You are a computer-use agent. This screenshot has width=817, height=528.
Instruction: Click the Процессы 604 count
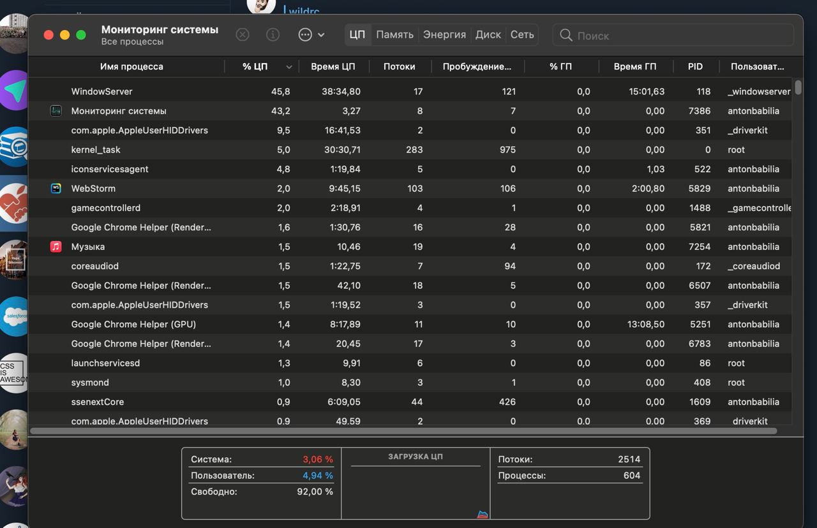tap(632, 476)
